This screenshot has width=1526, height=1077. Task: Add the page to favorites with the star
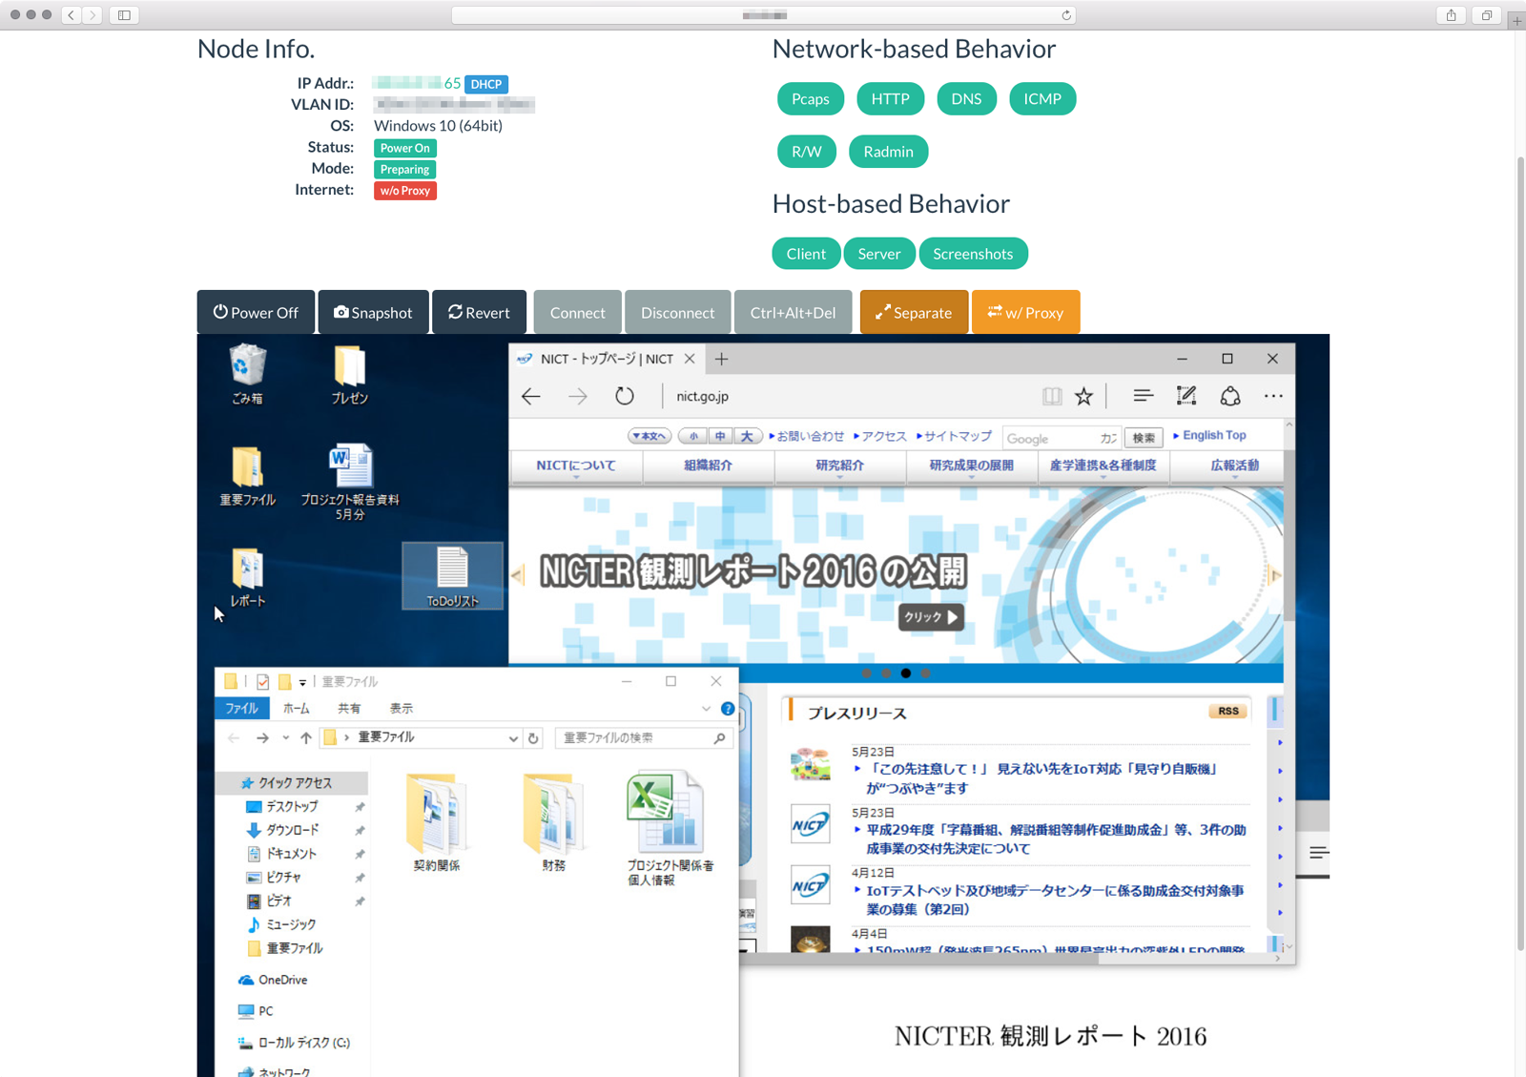coord(1084,396)
